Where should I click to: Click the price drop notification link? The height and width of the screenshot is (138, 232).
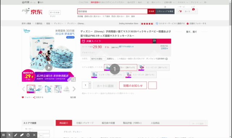[127, 46]
